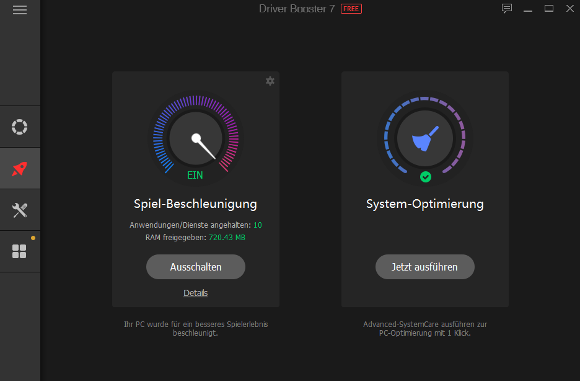The height and width of the screenshot is (381, 580).
Task: Click the gear icon on Spiel-Beschleunigung card
Action: (x=270, y=81)
